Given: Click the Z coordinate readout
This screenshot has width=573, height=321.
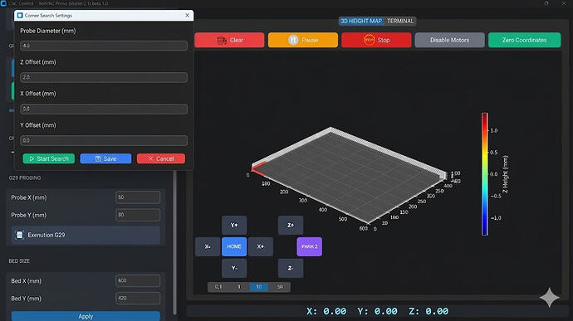Looking at the screenshot, I should click(x=429, y=311).
